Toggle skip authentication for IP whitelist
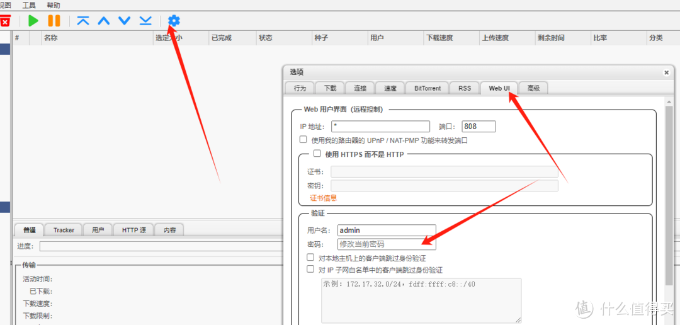This screenshot has height=325, width=680. (x=310, y=270)
